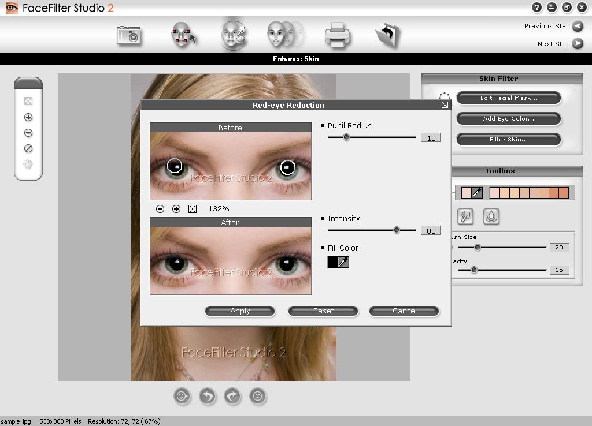Open Filter Skin
This screenshot has height=426, width=592.
(509, 139)
